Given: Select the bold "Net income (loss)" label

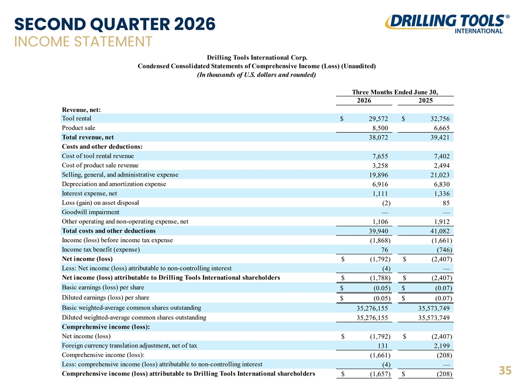Looking at the screenshot, I should point(87,259).
